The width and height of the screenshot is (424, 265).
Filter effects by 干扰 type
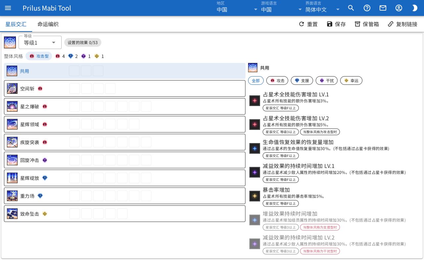pos(327,80)
